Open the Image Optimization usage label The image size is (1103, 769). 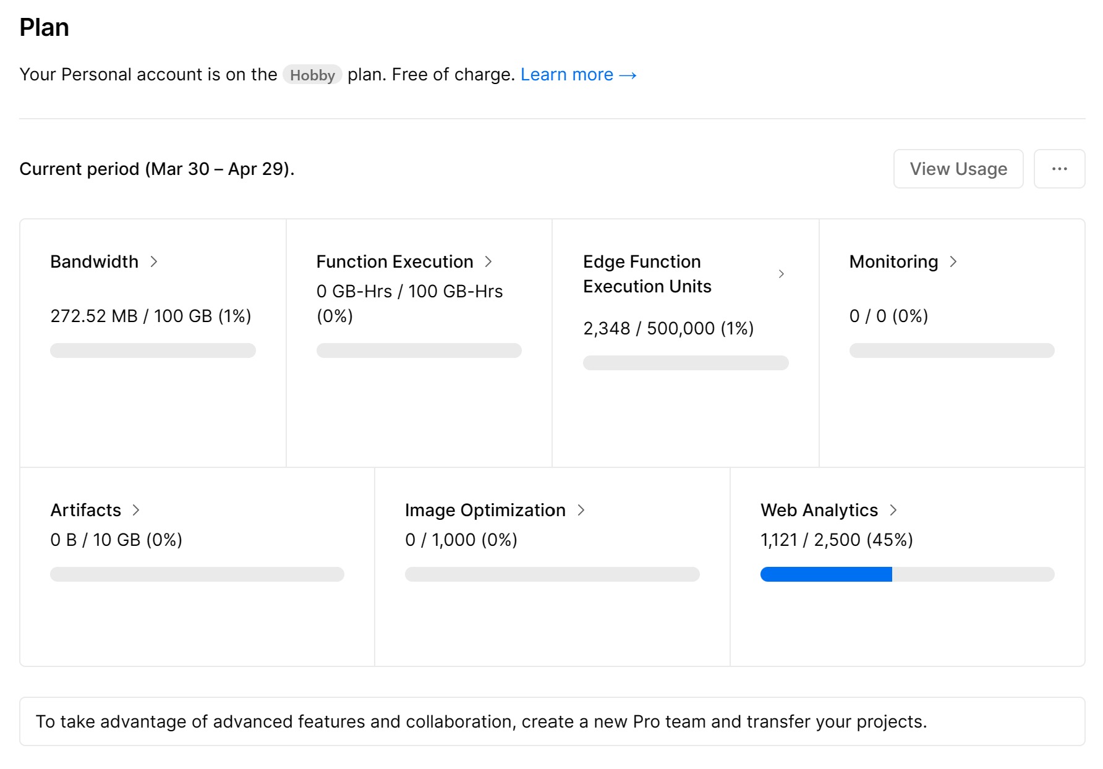(485, 510)
